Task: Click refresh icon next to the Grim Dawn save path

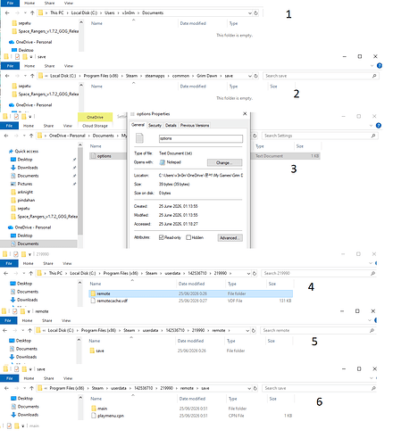Action: tap(255, 76)
